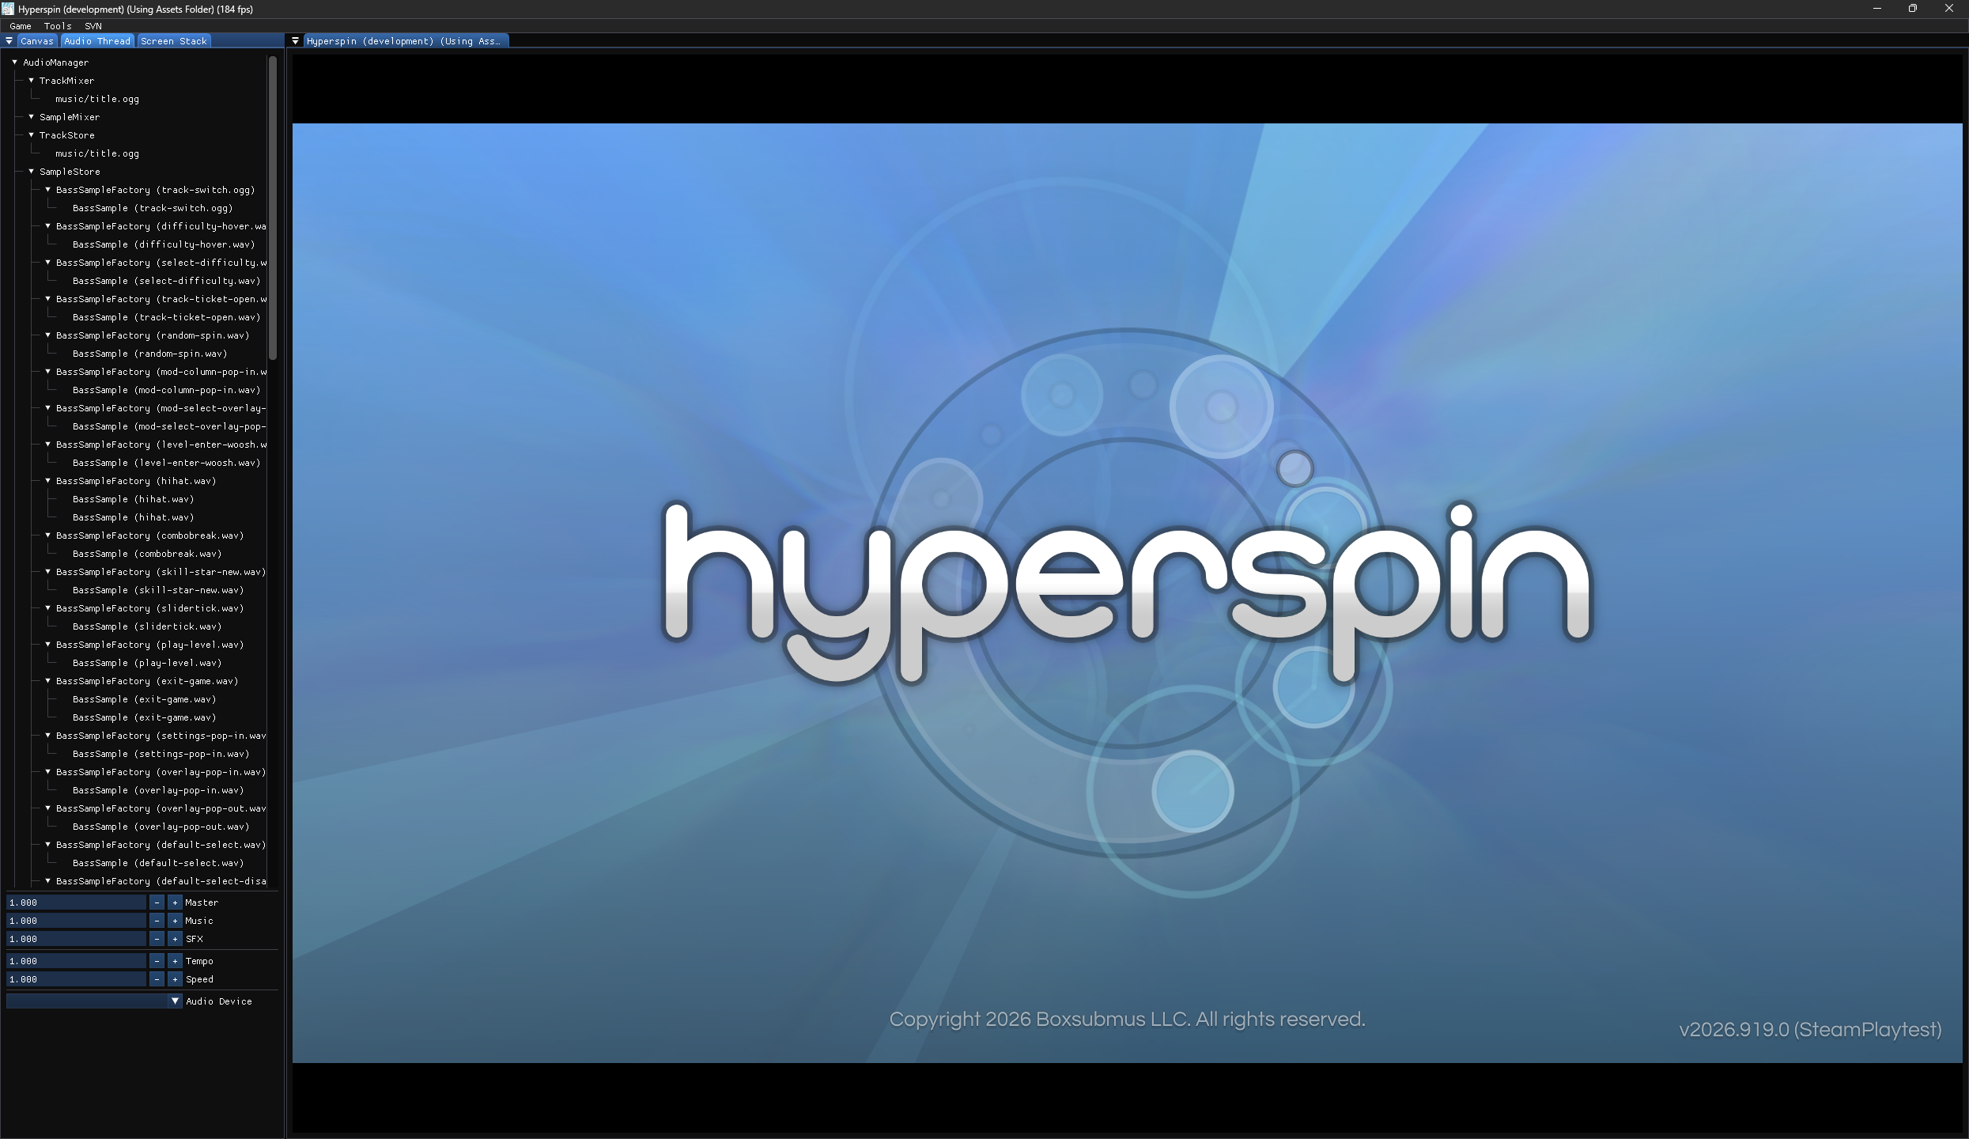The height and width of the screenshot is (1139, 1969).
Task: Click the minus button for Music volume
Action: tap(157, 921)
